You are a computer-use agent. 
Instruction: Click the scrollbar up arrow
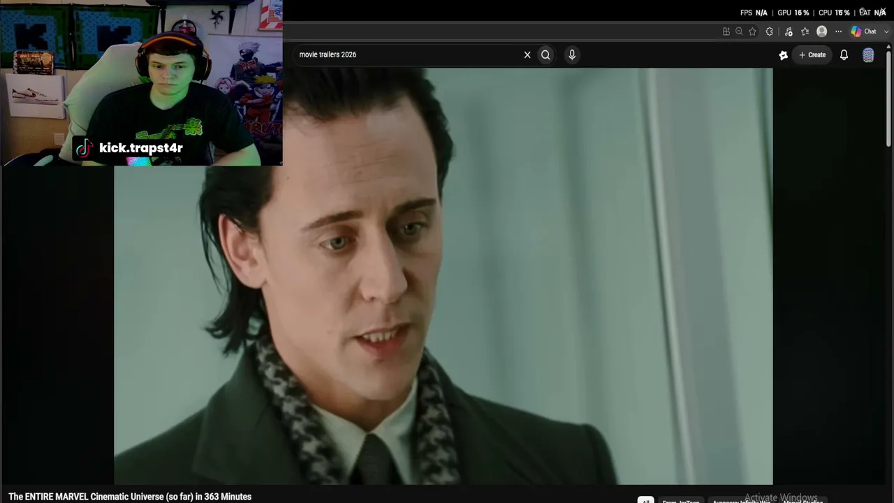tap(888, 46)
